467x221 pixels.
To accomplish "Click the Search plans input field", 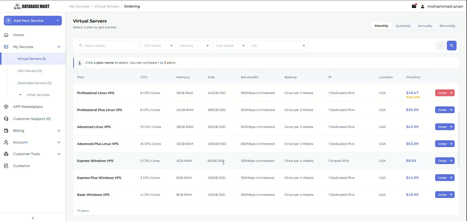I will 108,46.
